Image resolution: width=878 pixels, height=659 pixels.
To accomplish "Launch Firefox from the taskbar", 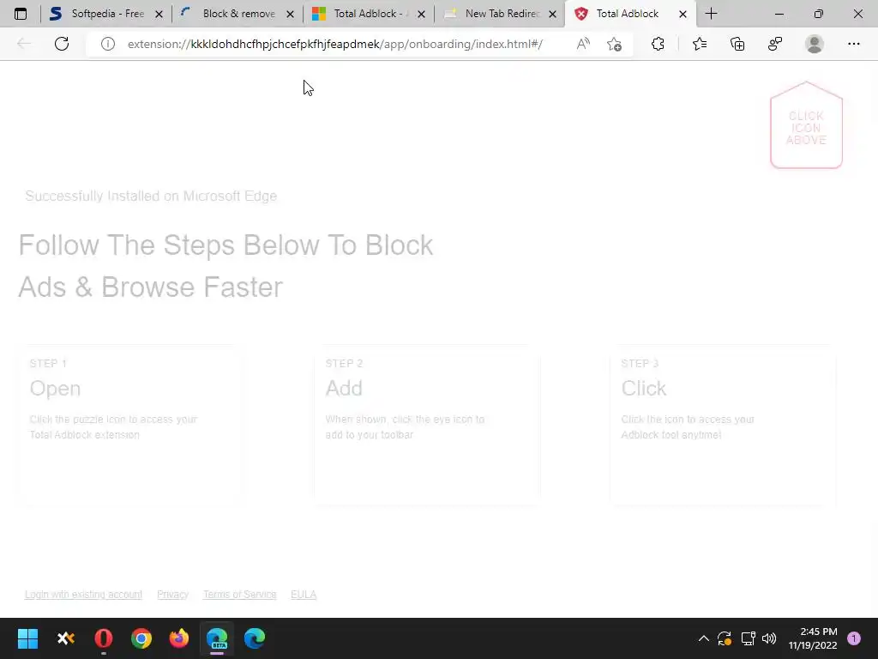I will point(179,638).
